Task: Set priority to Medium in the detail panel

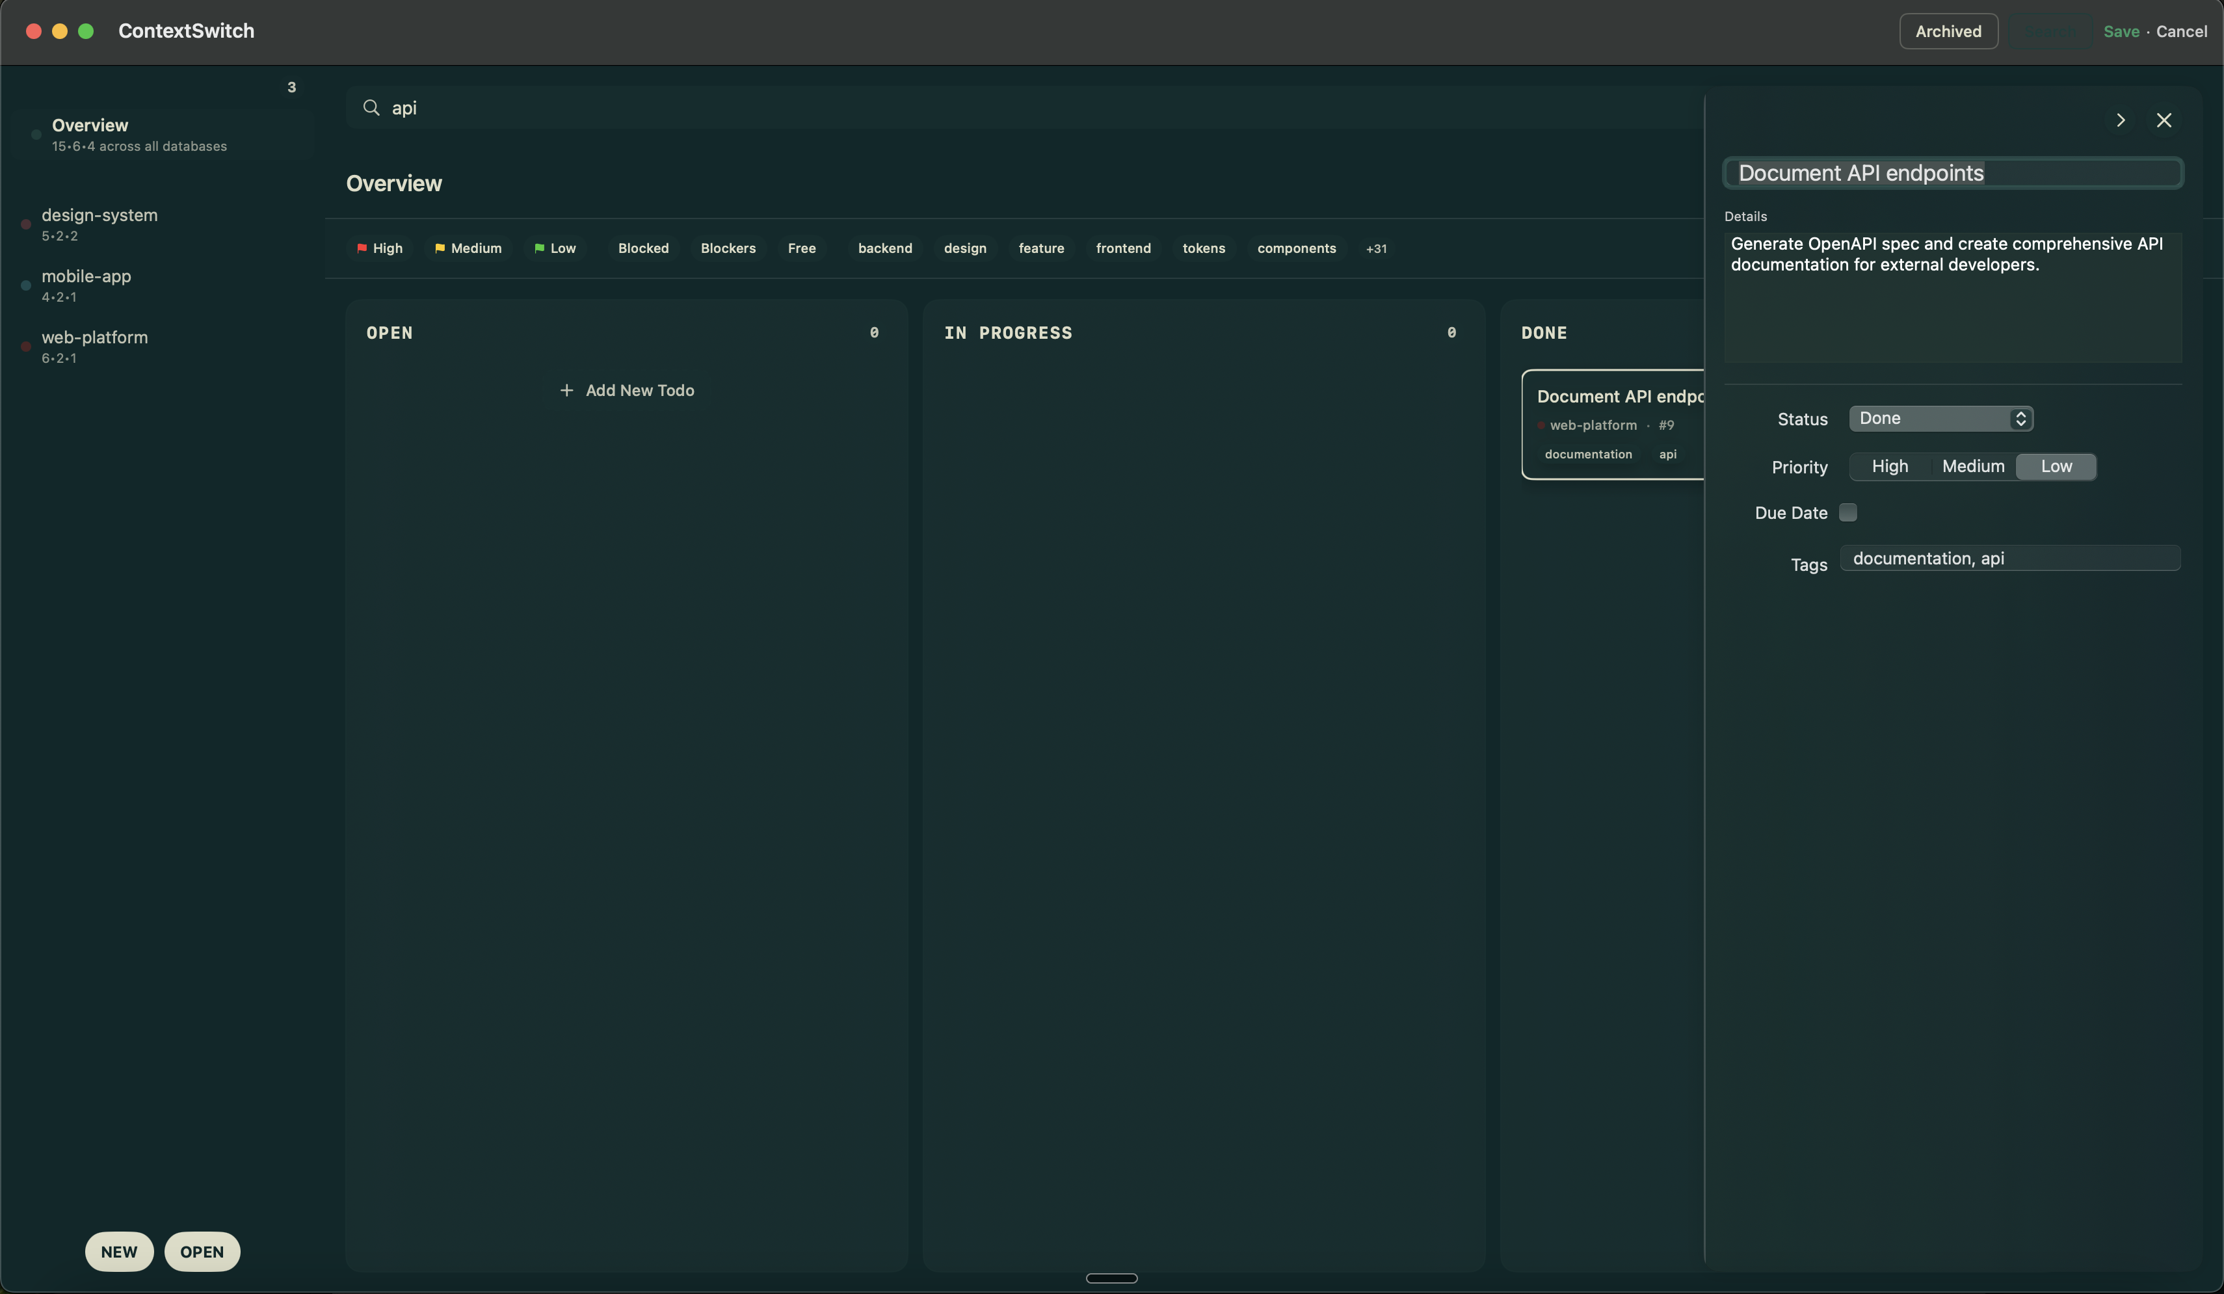Action: [1972, 466]
